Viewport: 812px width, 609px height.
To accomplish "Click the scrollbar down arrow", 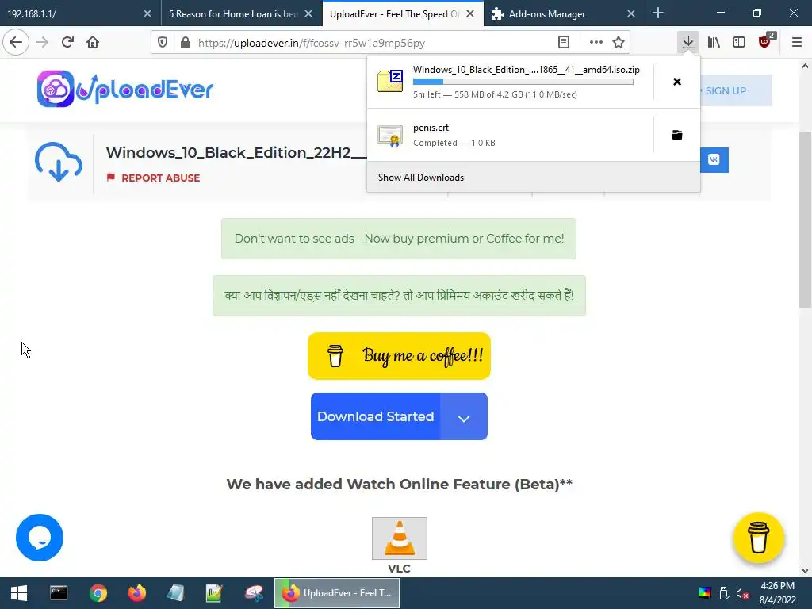I will click(805, 570).
